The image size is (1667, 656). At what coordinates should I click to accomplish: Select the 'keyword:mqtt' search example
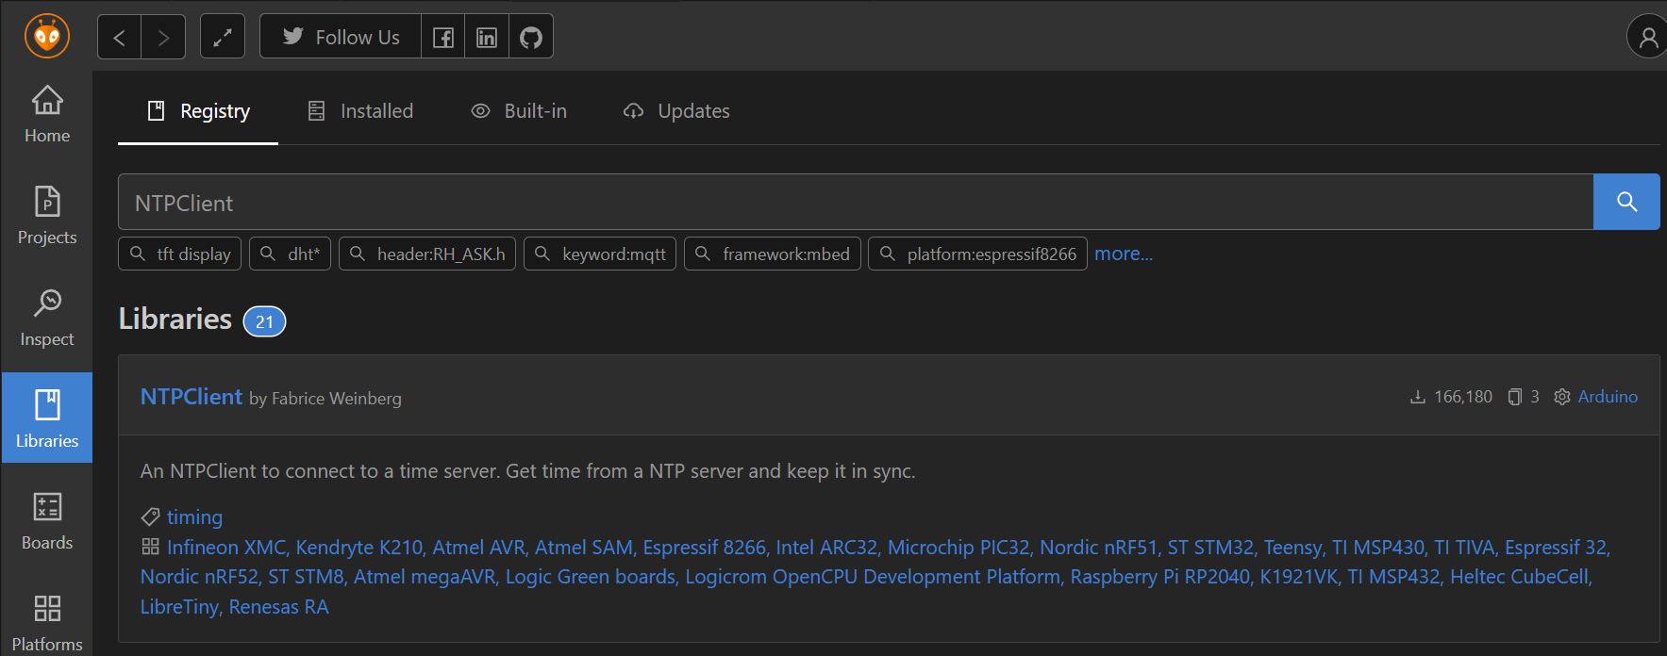(600, 254)
